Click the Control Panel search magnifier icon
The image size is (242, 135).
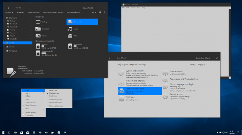click(217, 58)
